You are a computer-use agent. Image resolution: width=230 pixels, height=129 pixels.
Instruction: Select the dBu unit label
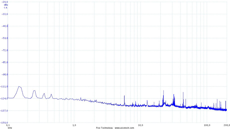pos(6,5)
